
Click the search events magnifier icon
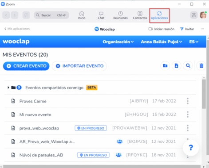tap(188, 66)
